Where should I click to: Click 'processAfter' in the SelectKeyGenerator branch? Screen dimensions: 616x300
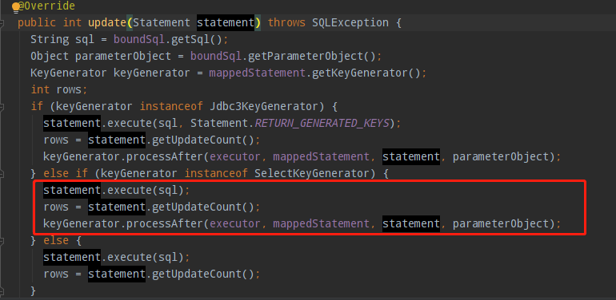pos(165,224)
